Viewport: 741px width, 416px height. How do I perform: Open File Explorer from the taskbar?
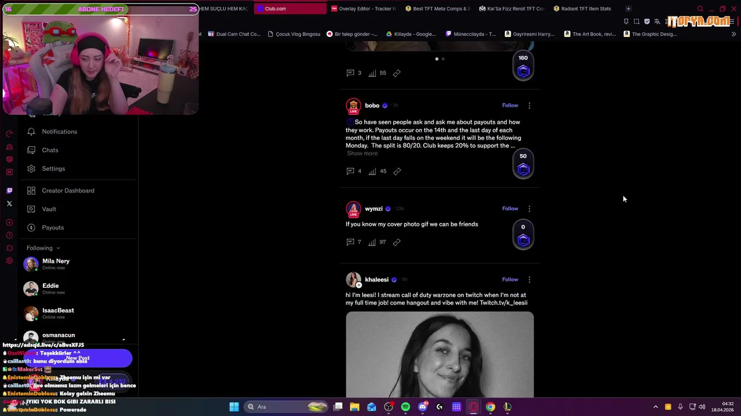(355, 407)
